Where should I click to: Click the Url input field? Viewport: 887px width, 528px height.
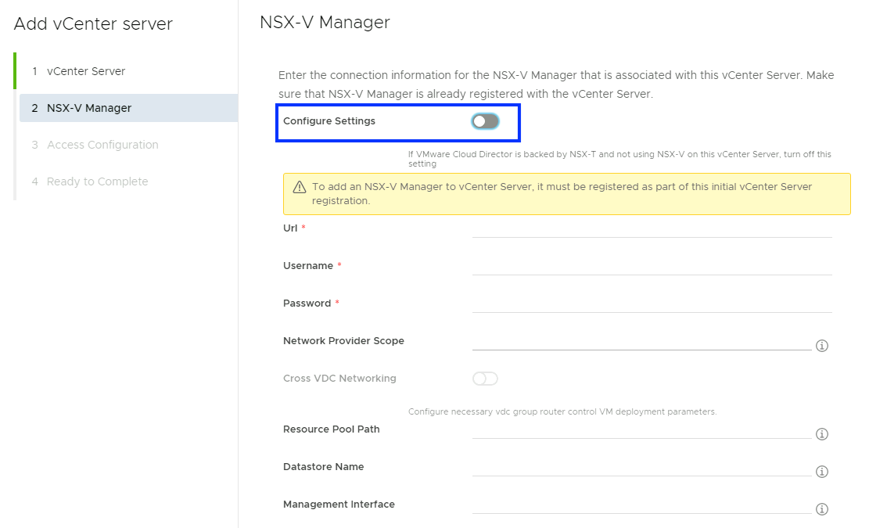(x=652, y=228)
